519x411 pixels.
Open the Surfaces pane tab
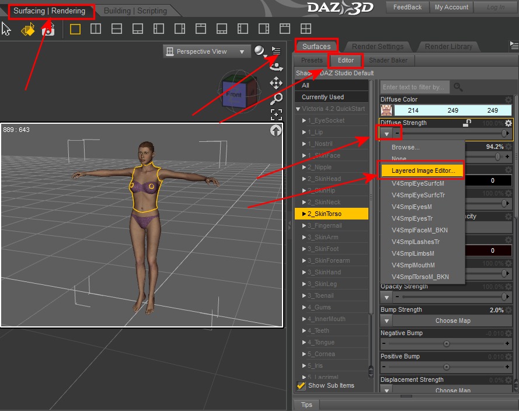click(316, 46)
